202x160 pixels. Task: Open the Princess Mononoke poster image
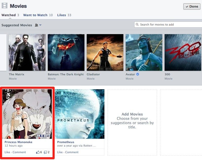pos(27,114)
